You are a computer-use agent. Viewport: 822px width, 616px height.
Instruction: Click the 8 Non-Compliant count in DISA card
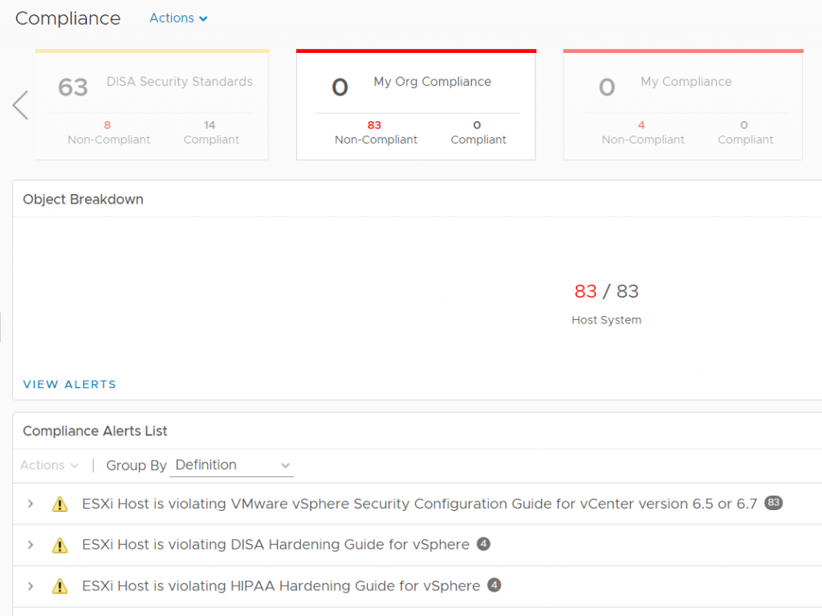(108, 125)
